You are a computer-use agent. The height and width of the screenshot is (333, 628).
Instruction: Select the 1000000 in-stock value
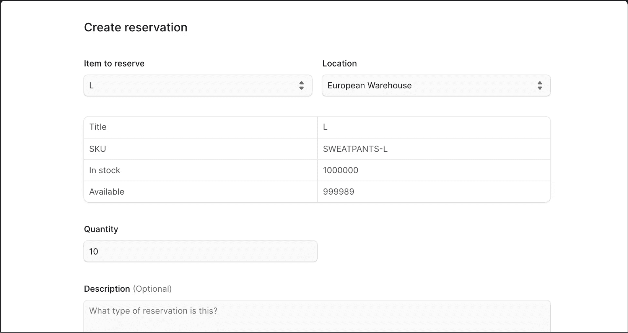tap(340, 171)
